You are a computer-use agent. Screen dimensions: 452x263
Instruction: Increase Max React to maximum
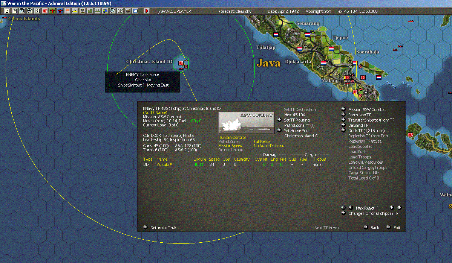coord(399,207)
